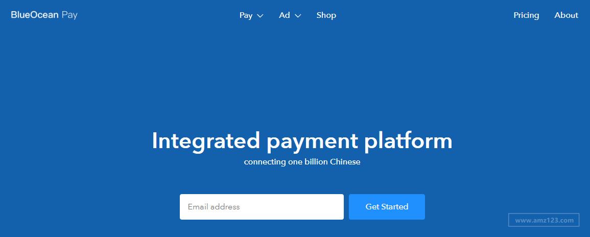
Task: Expand the Ad menu chevron arrow
Action: tap(298, 16)
